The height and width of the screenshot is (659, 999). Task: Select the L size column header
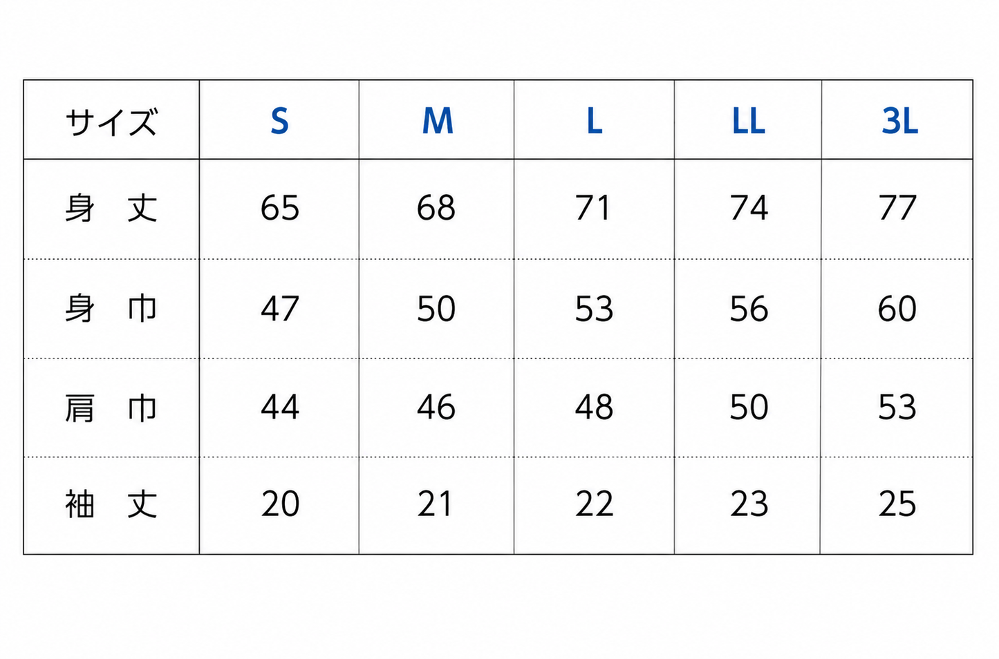tap(595, 122)
